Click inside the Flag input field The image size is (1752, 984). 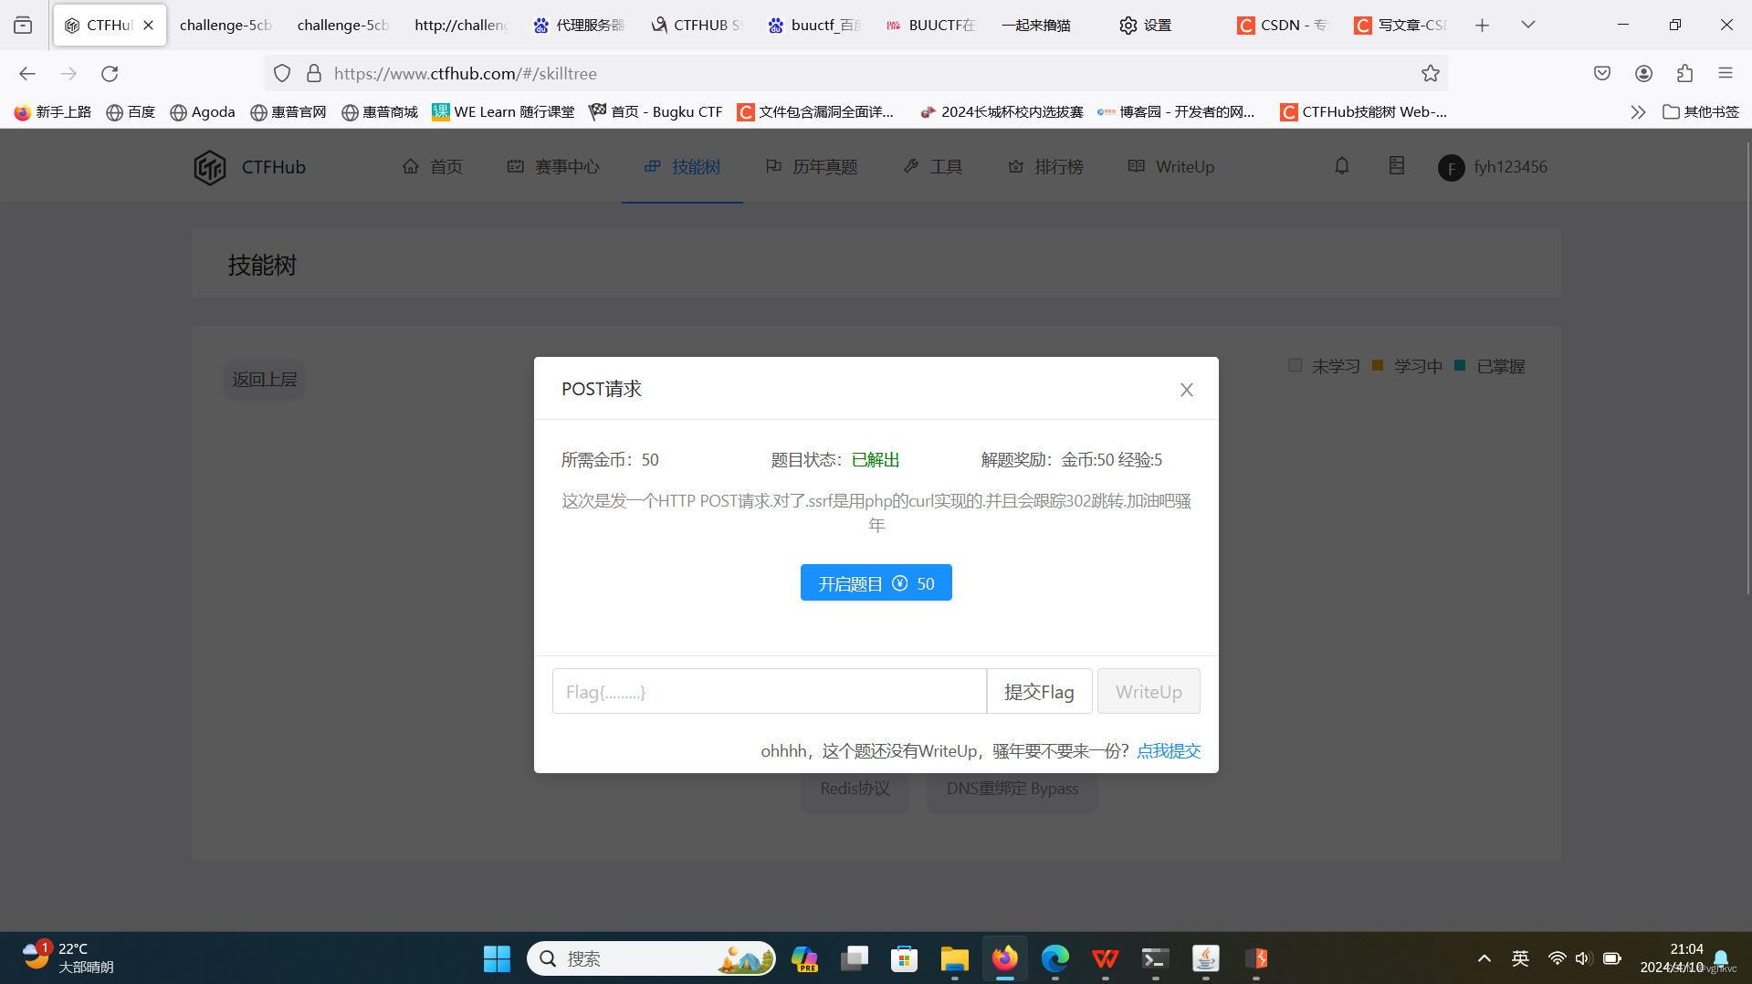(770, 691)
